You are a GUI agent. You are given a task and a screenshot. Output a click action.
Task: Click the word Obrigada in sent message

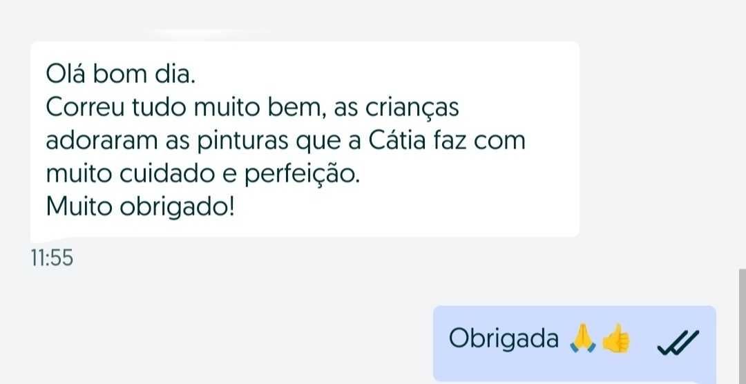[504, 339]
